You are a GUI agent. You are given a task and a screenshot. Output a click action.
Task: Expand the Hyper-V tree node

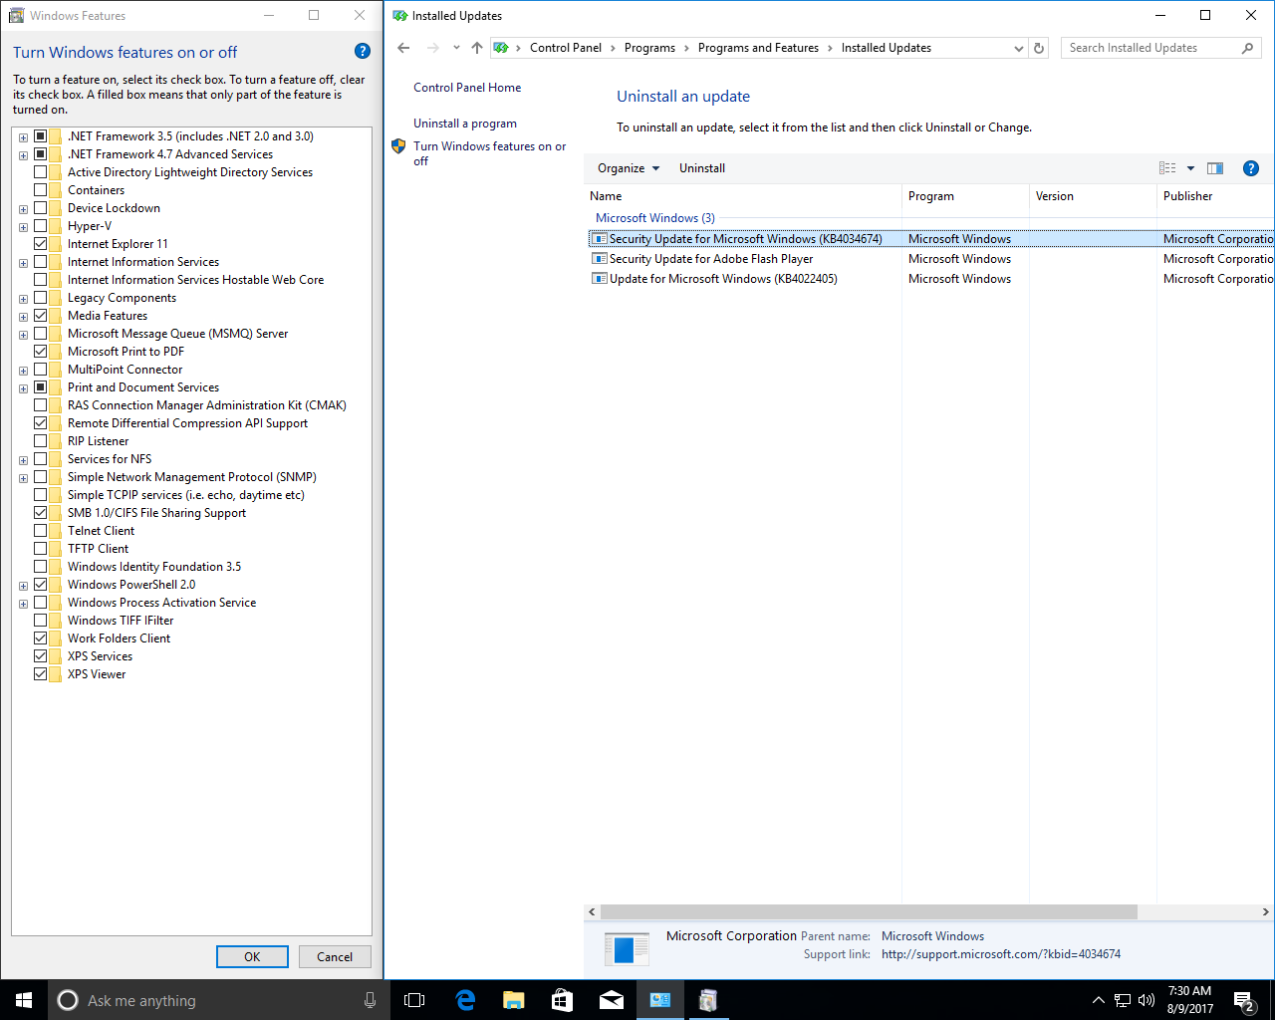point(23,227)
